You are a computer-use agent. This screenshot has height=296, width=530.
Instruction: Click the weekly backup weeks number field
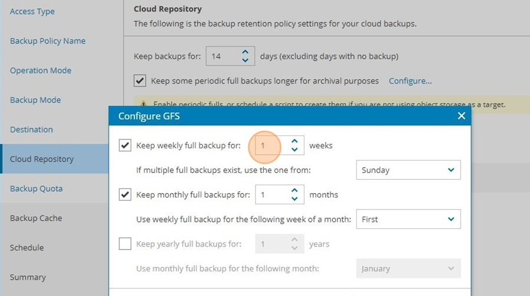[x=272, y=145]
